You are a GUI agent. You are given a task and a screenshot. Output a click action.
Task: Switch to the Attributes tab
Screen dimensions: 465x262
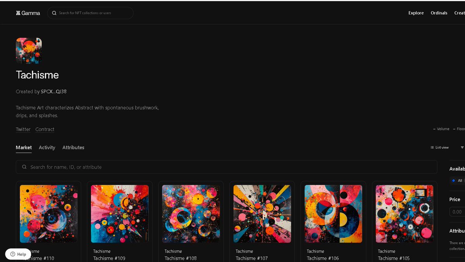pos(73,147)
